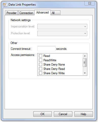Screen dimensions: 98x122
Task: Confirm with the OK button
Action: pyautogui.click(x=42, y=114)
